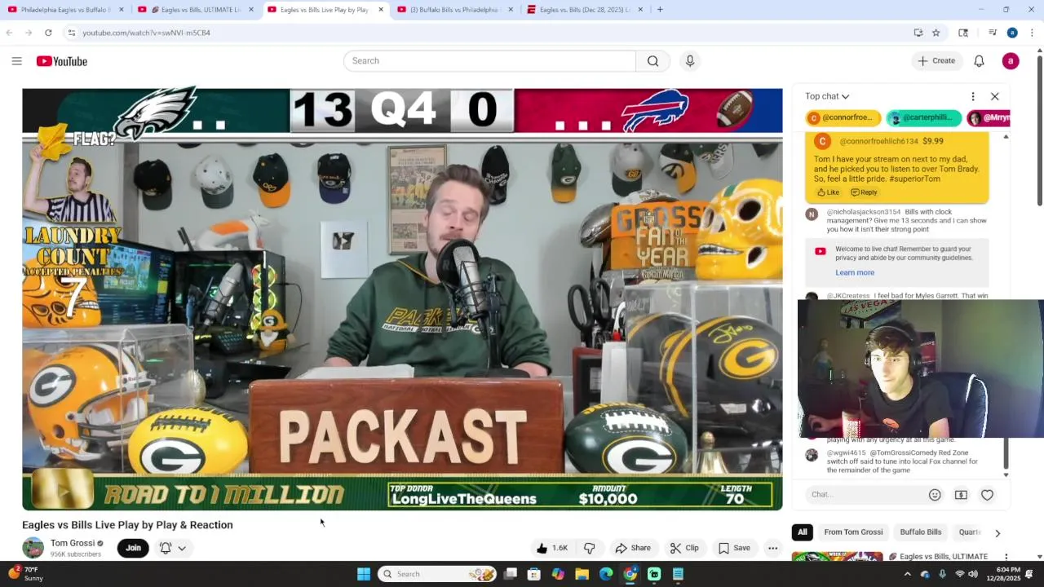
Task: Save the video to playlist
Action: point(734,548)
